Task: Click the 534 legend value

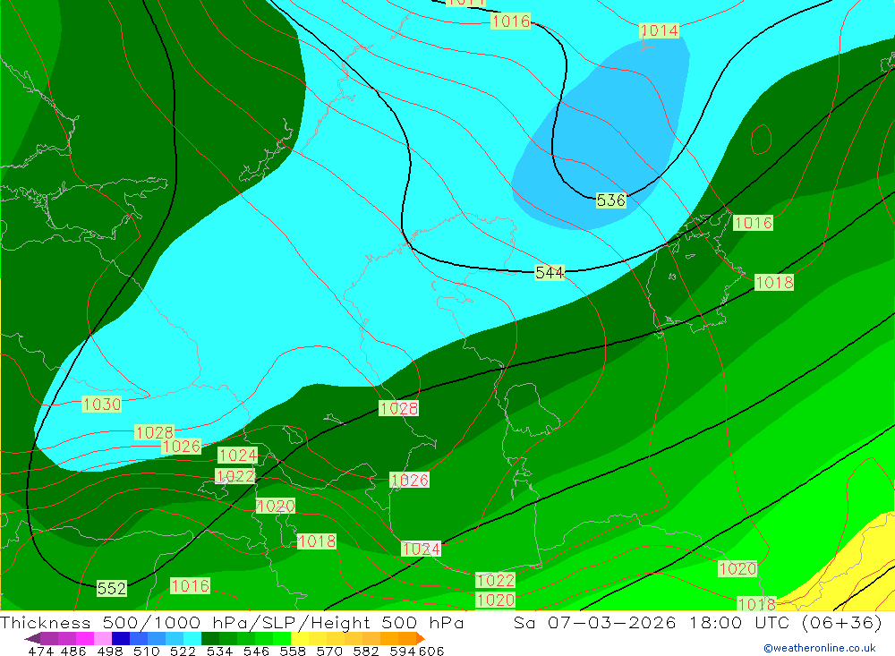Action: click(x=219, y=651)
